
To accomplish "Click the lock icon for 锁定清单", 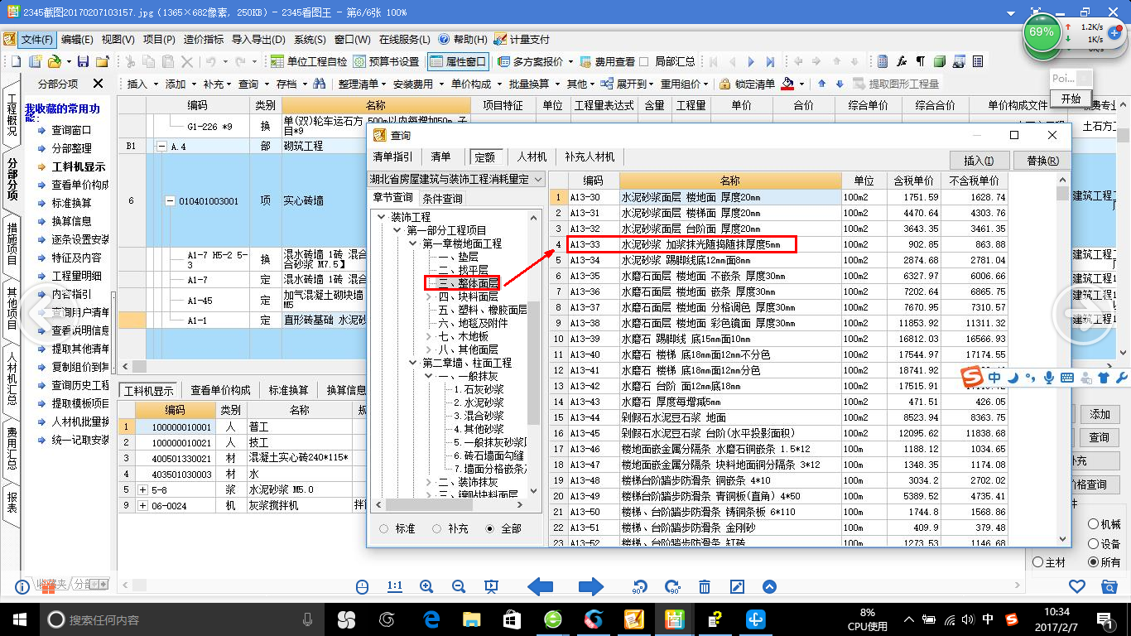I will tap(724, 84).
